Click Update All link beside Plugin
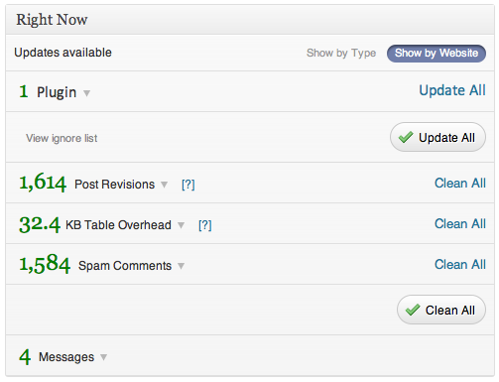 pyautogui.click(x=452, y=90)
